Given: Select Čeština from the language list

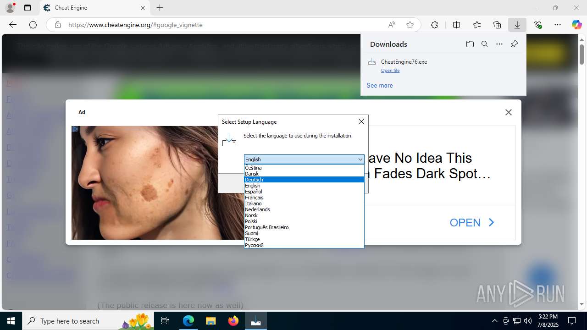Looking at the screenshot, I should click(x=304, y=168).
